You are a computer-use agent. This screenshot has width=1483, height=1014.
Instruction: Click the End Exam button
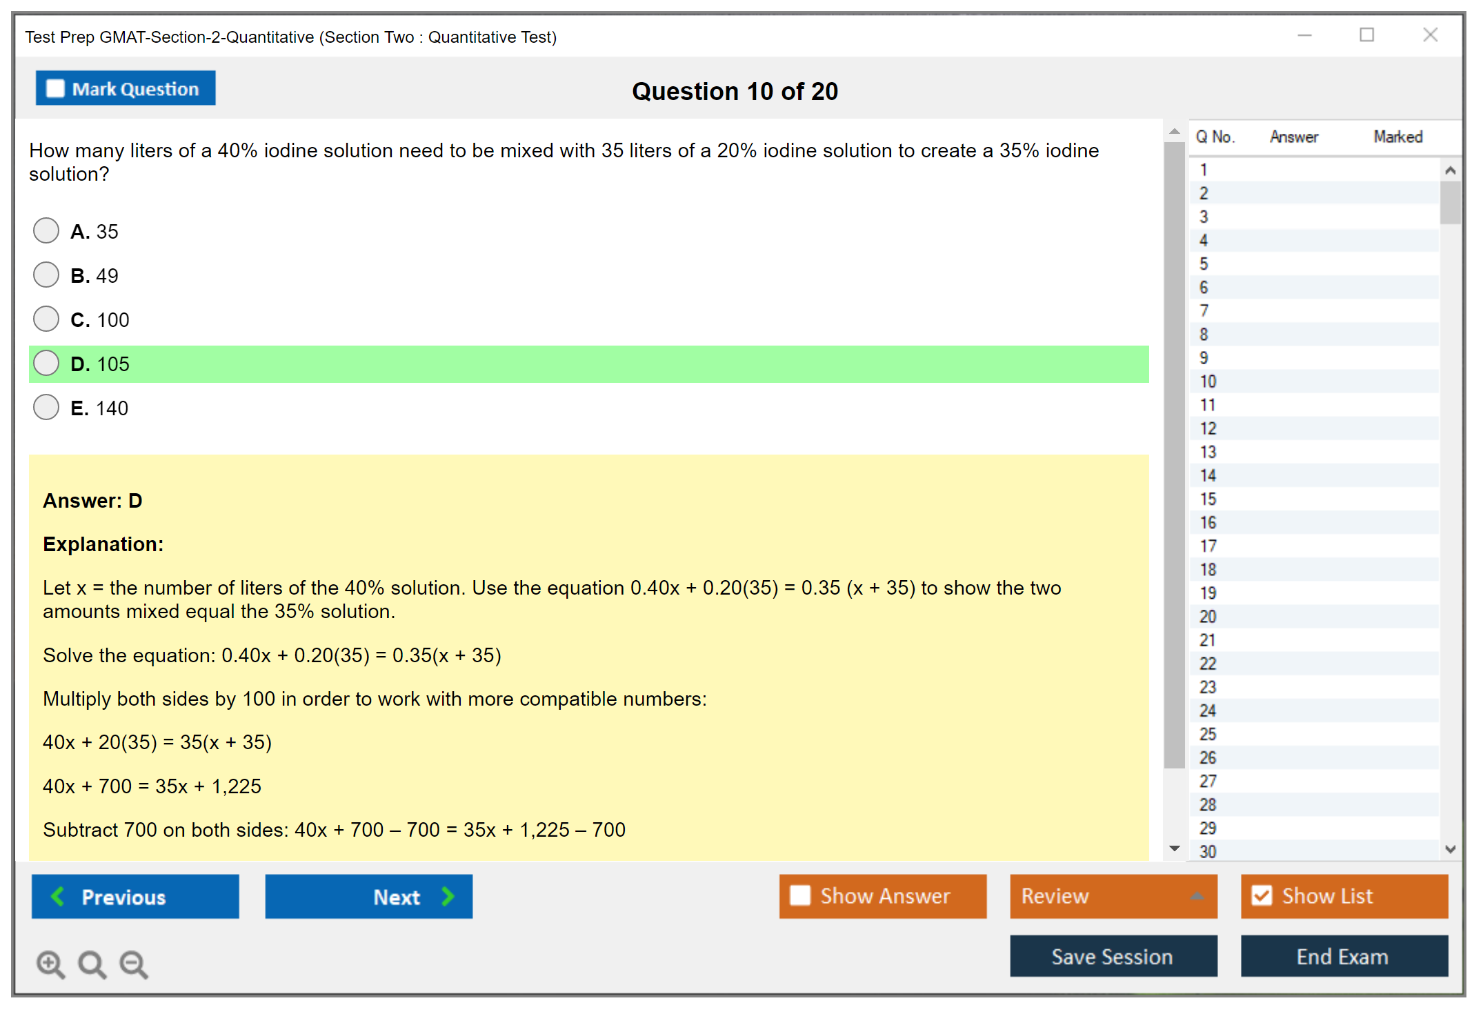(1343, 956)
